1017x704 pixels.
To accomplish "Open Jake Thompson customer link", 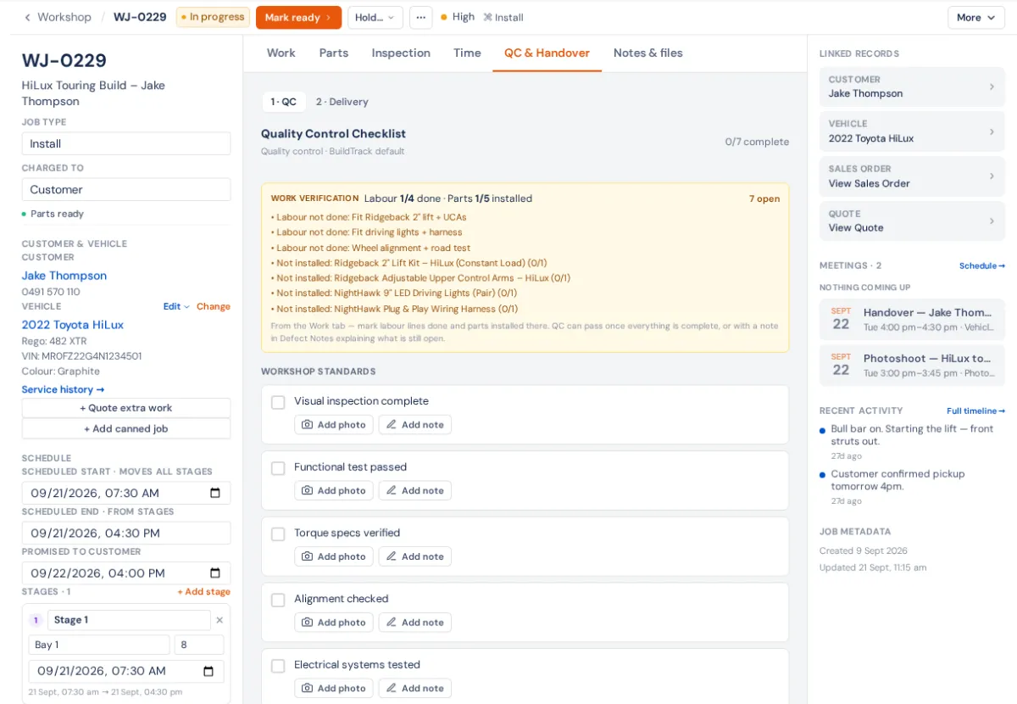I will point(64,276).
